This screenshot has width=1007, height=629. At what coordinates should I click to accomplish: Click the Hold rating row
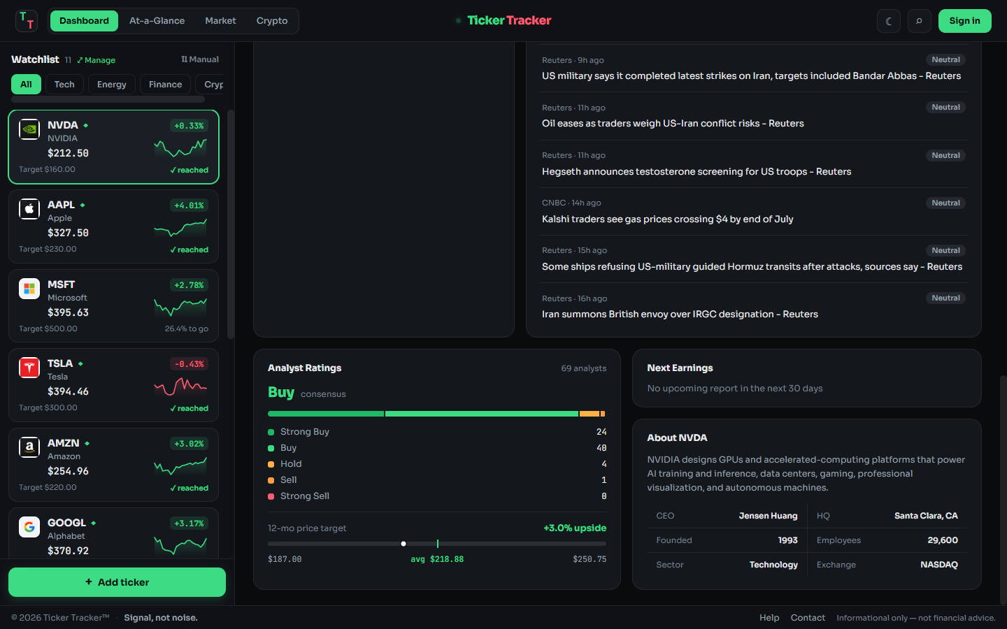pos(437,464)
